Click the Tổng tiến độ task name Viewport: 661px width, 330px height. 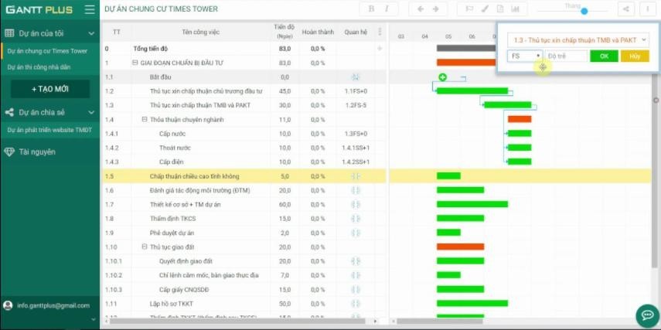pos(151,49)
